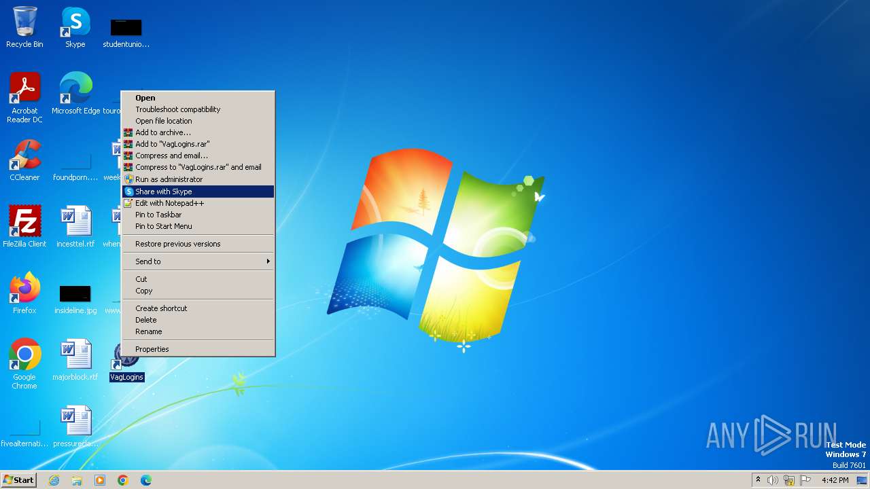This screenshot has width=870, height=489.
Task: Choose Troubleshoot compatibility
Action: tap(198, 109)
